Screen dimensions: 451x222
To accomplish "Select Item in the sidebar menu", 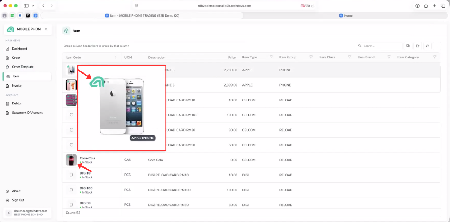I will (x=27, y=76).
